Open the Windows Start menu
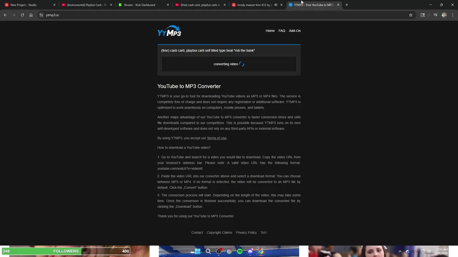Screen dimensions: 458x257 pyautogui.click(x=198, y=251)
